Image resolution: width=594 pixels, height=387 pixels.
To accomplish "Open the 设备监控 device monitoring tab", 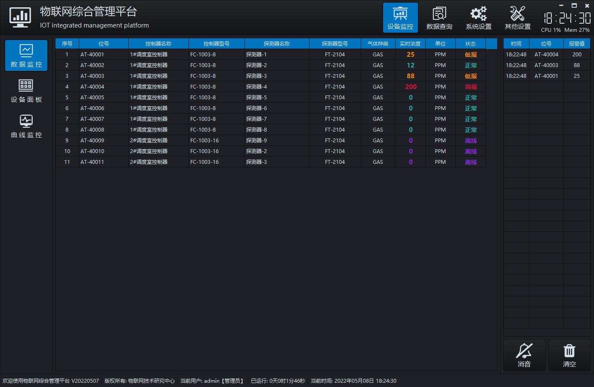I will coord(400,18).
